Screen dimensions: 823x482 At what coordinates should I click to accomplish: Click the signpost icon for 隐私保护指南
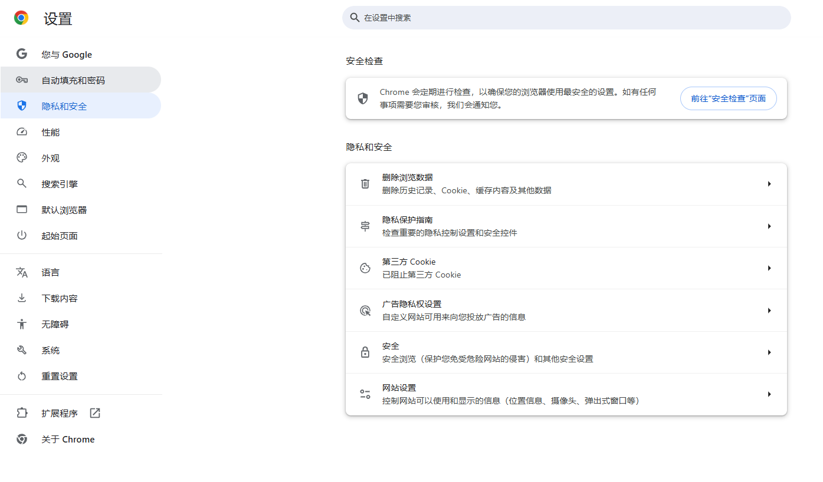[365, 226]
